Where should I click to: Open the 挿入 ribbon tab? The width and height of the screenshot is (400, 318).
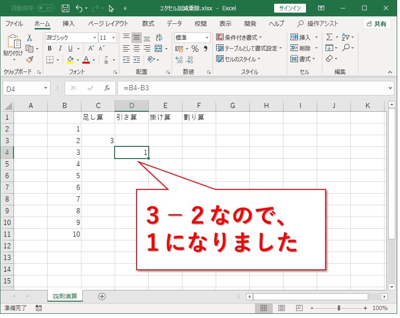pos(69,24)
